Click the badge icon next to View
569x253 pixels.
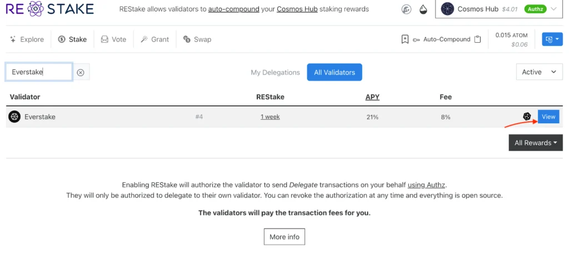coord(527,117)
